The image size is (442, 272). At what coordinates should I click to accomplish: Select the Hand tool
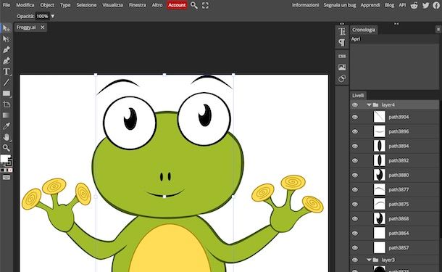click(7, 137)
